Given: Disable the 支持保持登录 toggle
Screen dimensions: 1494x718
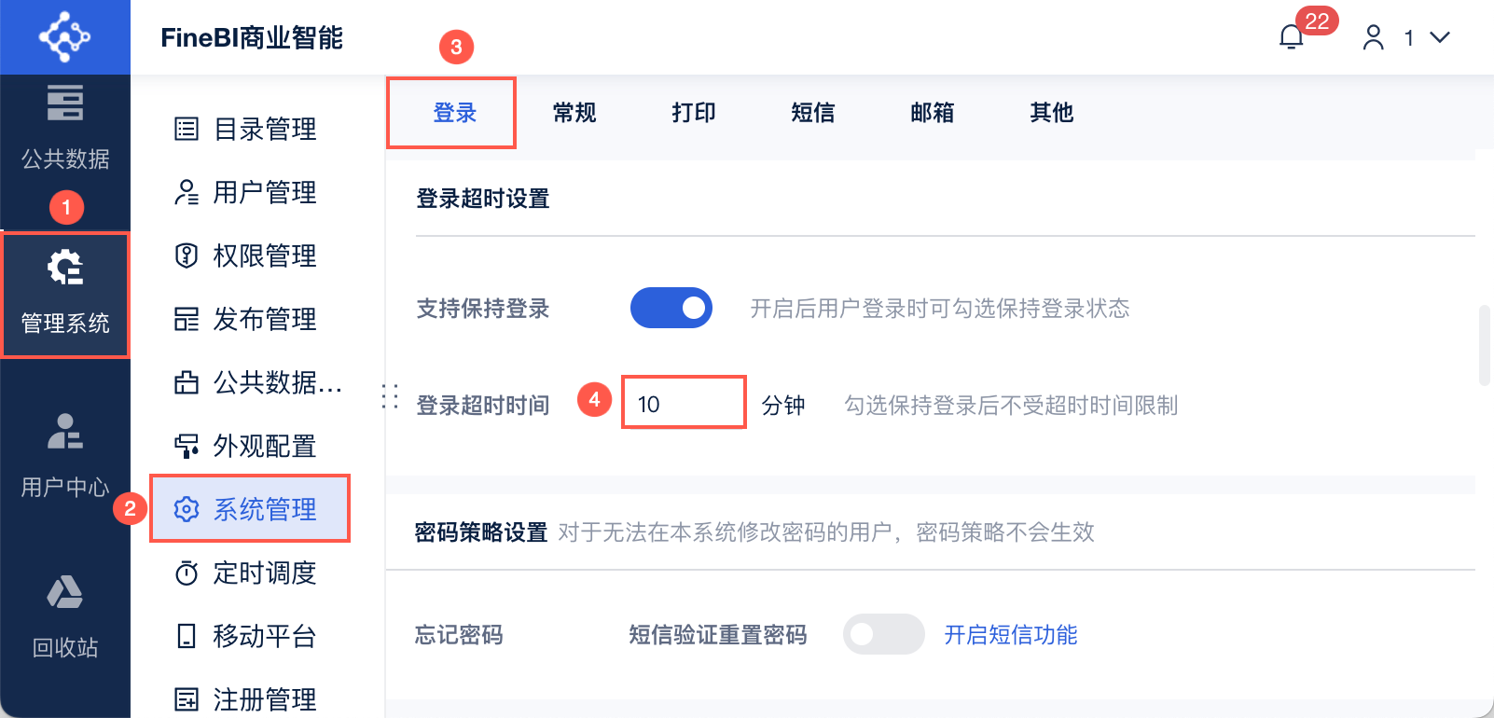Looking at the screenshot, I should pyautogui.click(x=671, y=308).
